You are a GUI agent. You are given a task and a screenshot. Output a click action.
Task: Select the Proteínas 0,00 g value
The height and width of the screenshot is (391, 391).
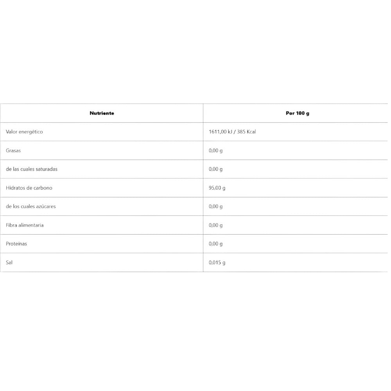pyautogui.click(x=215, y=244)
